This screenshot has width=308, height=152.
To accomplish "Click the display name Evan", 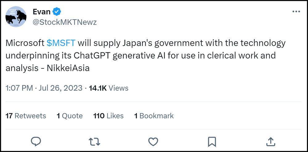I will (41, 12).
